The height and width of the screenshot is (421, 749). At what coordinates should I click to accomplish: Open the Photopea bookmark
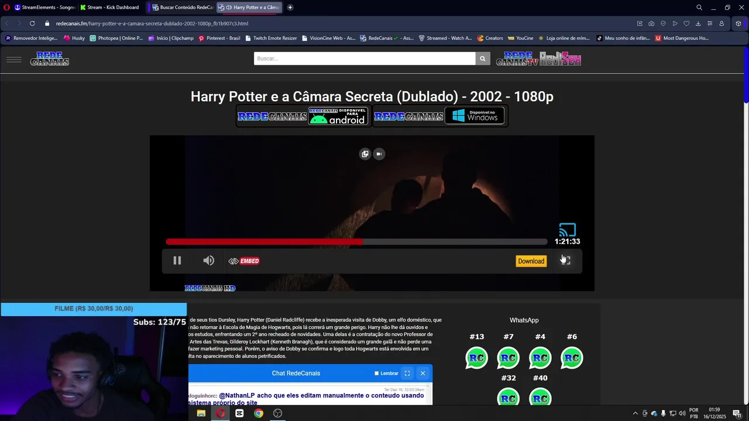(116, 38)
